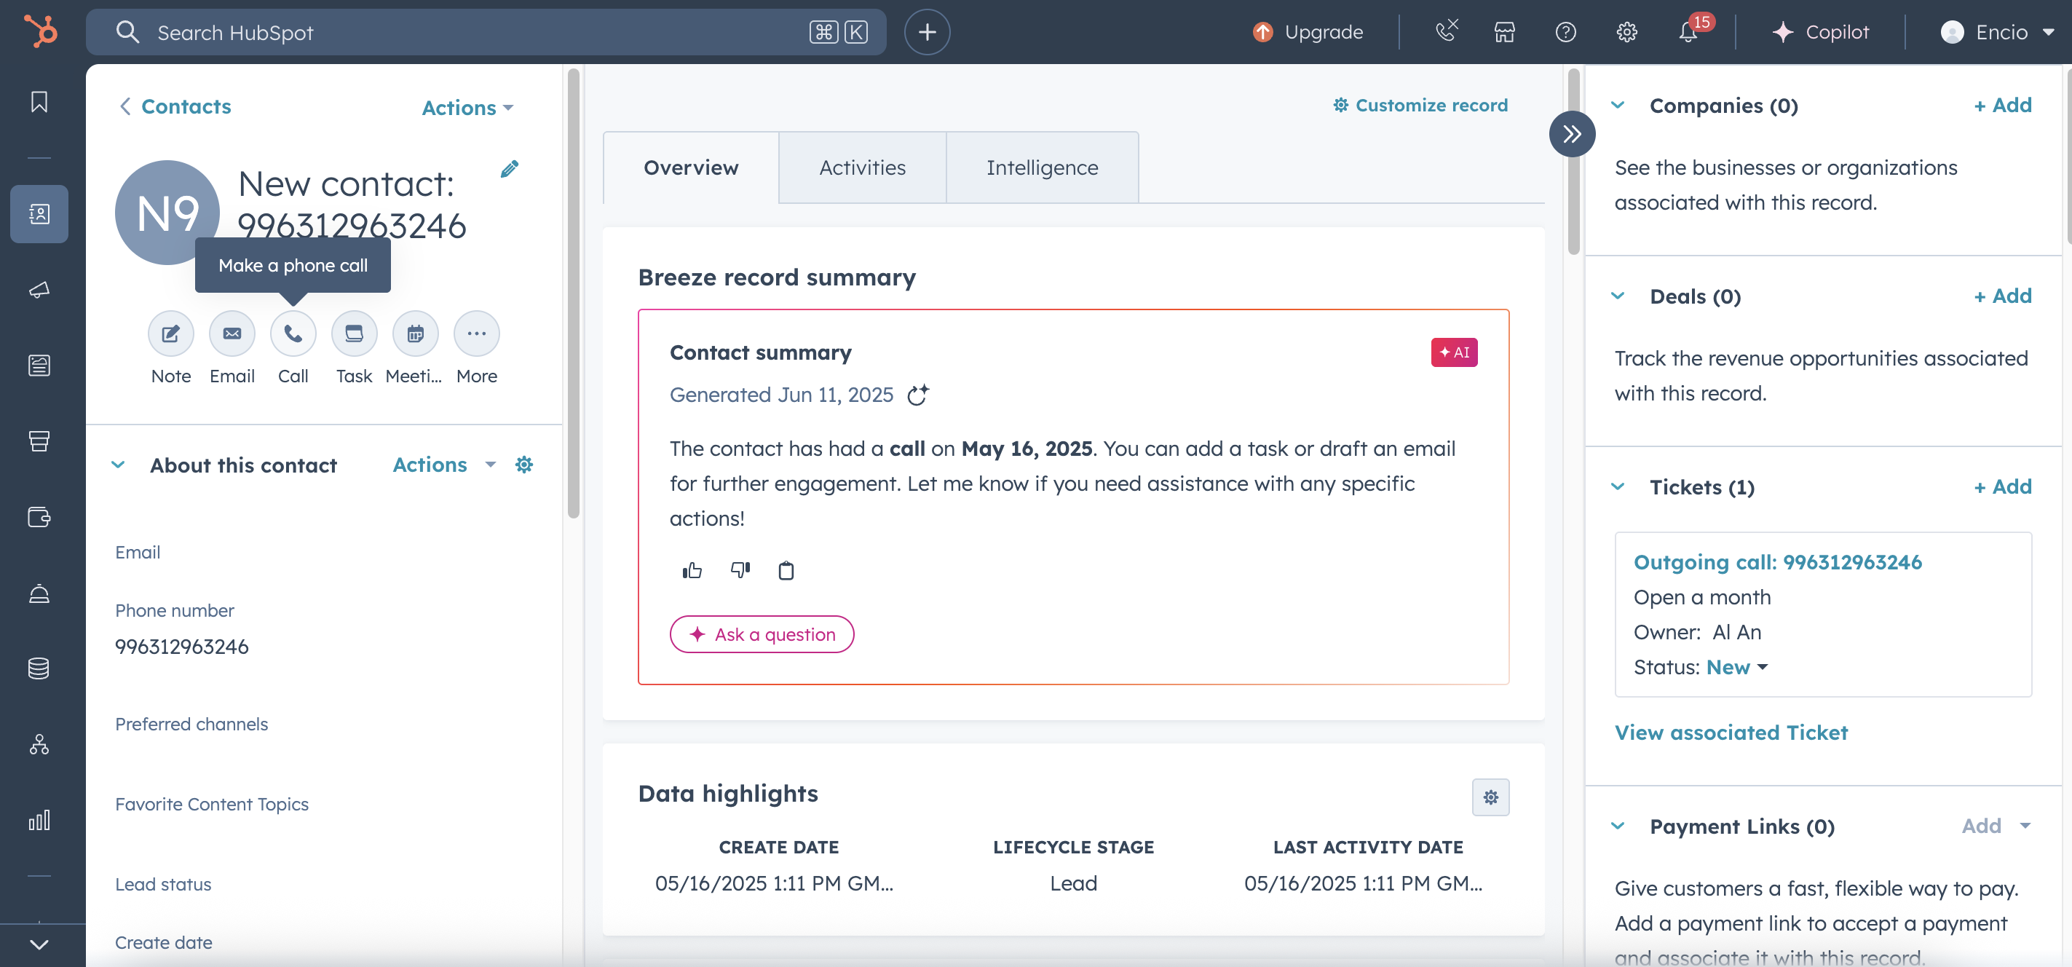Open the Task creation icon

(354, 333)
